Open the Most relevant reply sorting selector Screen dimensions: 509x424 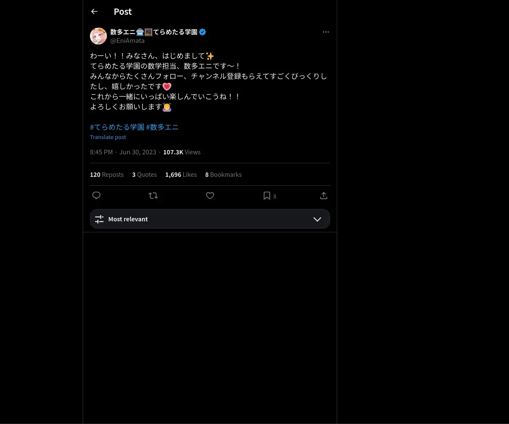pos(210,219)
